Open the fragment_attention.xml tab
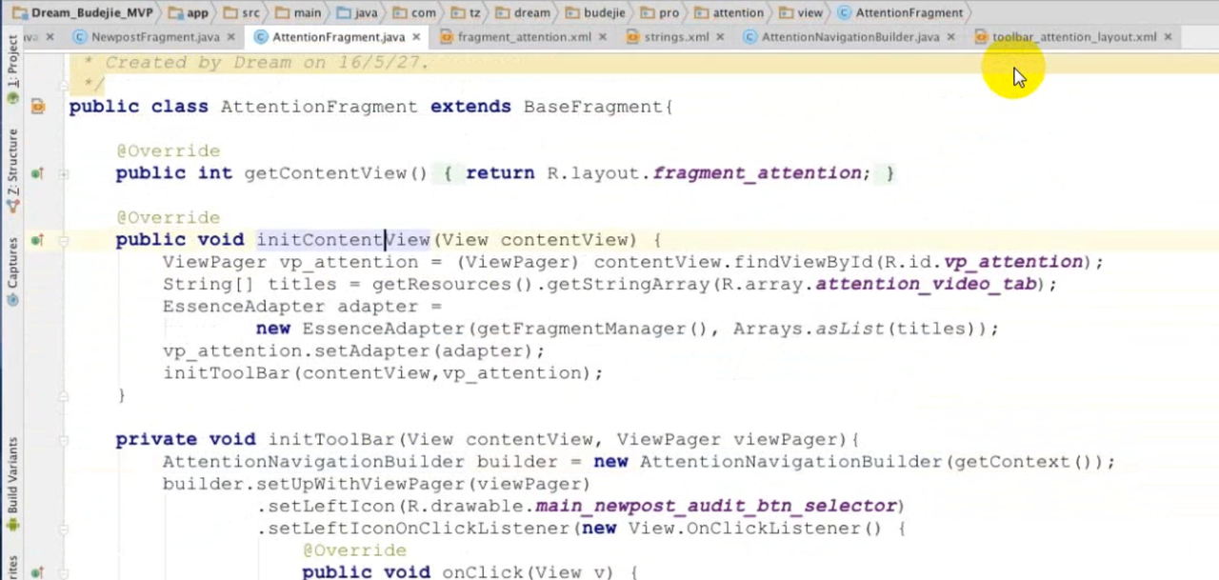The width and height of the screenshot is (1219, 580). click(524, 37)
